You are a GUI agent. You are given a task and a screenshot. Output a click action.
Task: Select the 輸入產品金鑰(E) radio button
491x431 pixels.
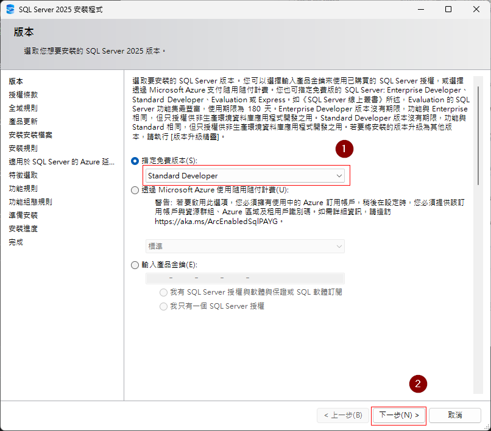pos(135,265)
